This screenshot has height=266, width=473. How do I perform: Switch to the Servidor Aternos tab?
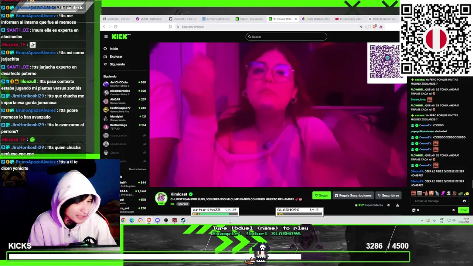(x=216, y=19)
